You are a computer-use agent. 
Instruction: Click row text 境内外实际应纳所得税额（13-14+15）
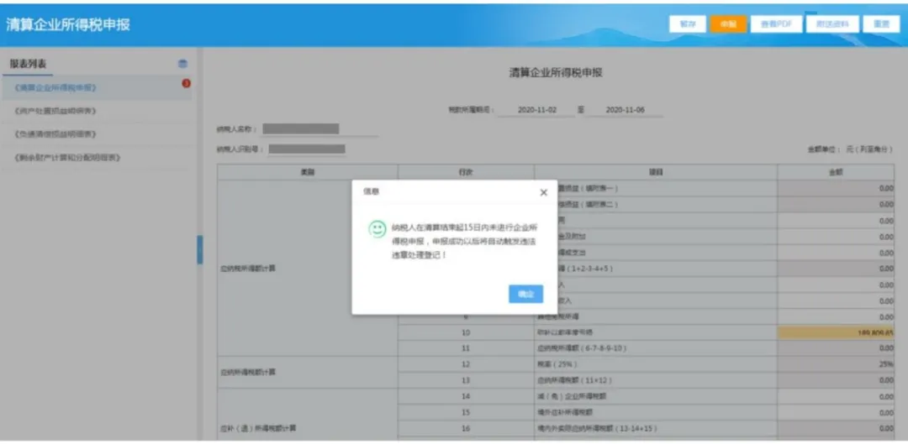point(597,429)
